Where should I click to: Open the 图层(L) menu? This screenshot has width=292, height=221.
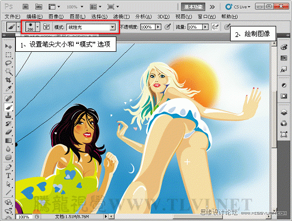(x=78, y=17)
